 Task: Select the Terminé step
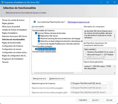(x=5, y=62)
